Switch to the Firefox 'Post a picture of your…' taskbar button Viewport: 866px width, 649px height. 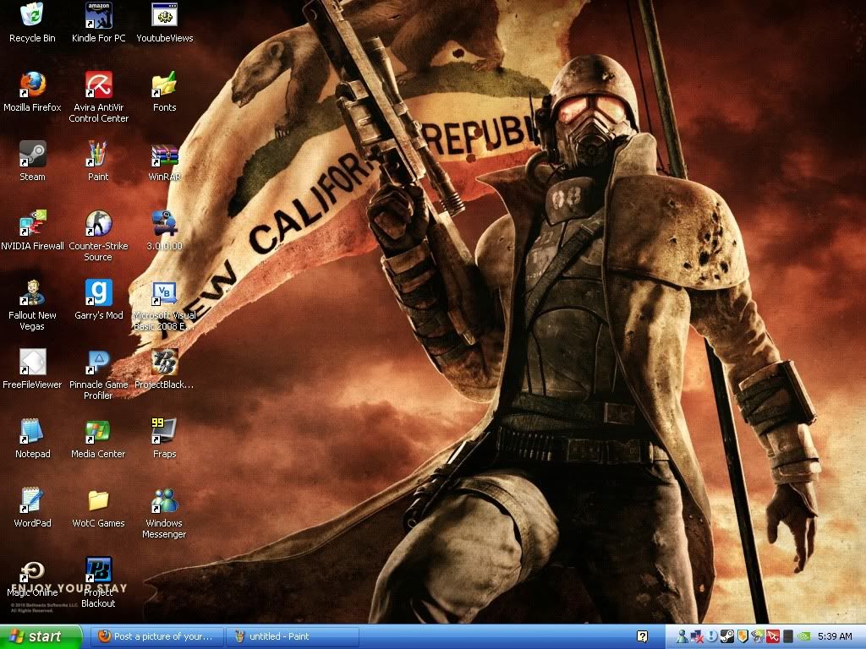coord(156,637)
